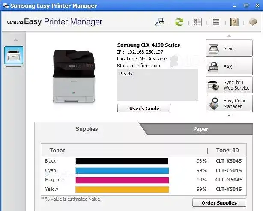
Task: Click the Samsung CLX-4190 Series title
Action: pyautogui.click(x=149, y=45)
